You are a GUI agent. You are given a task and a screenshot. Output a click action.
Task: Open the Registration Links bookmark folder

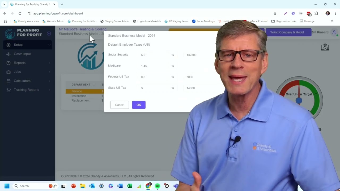(284, 21)
